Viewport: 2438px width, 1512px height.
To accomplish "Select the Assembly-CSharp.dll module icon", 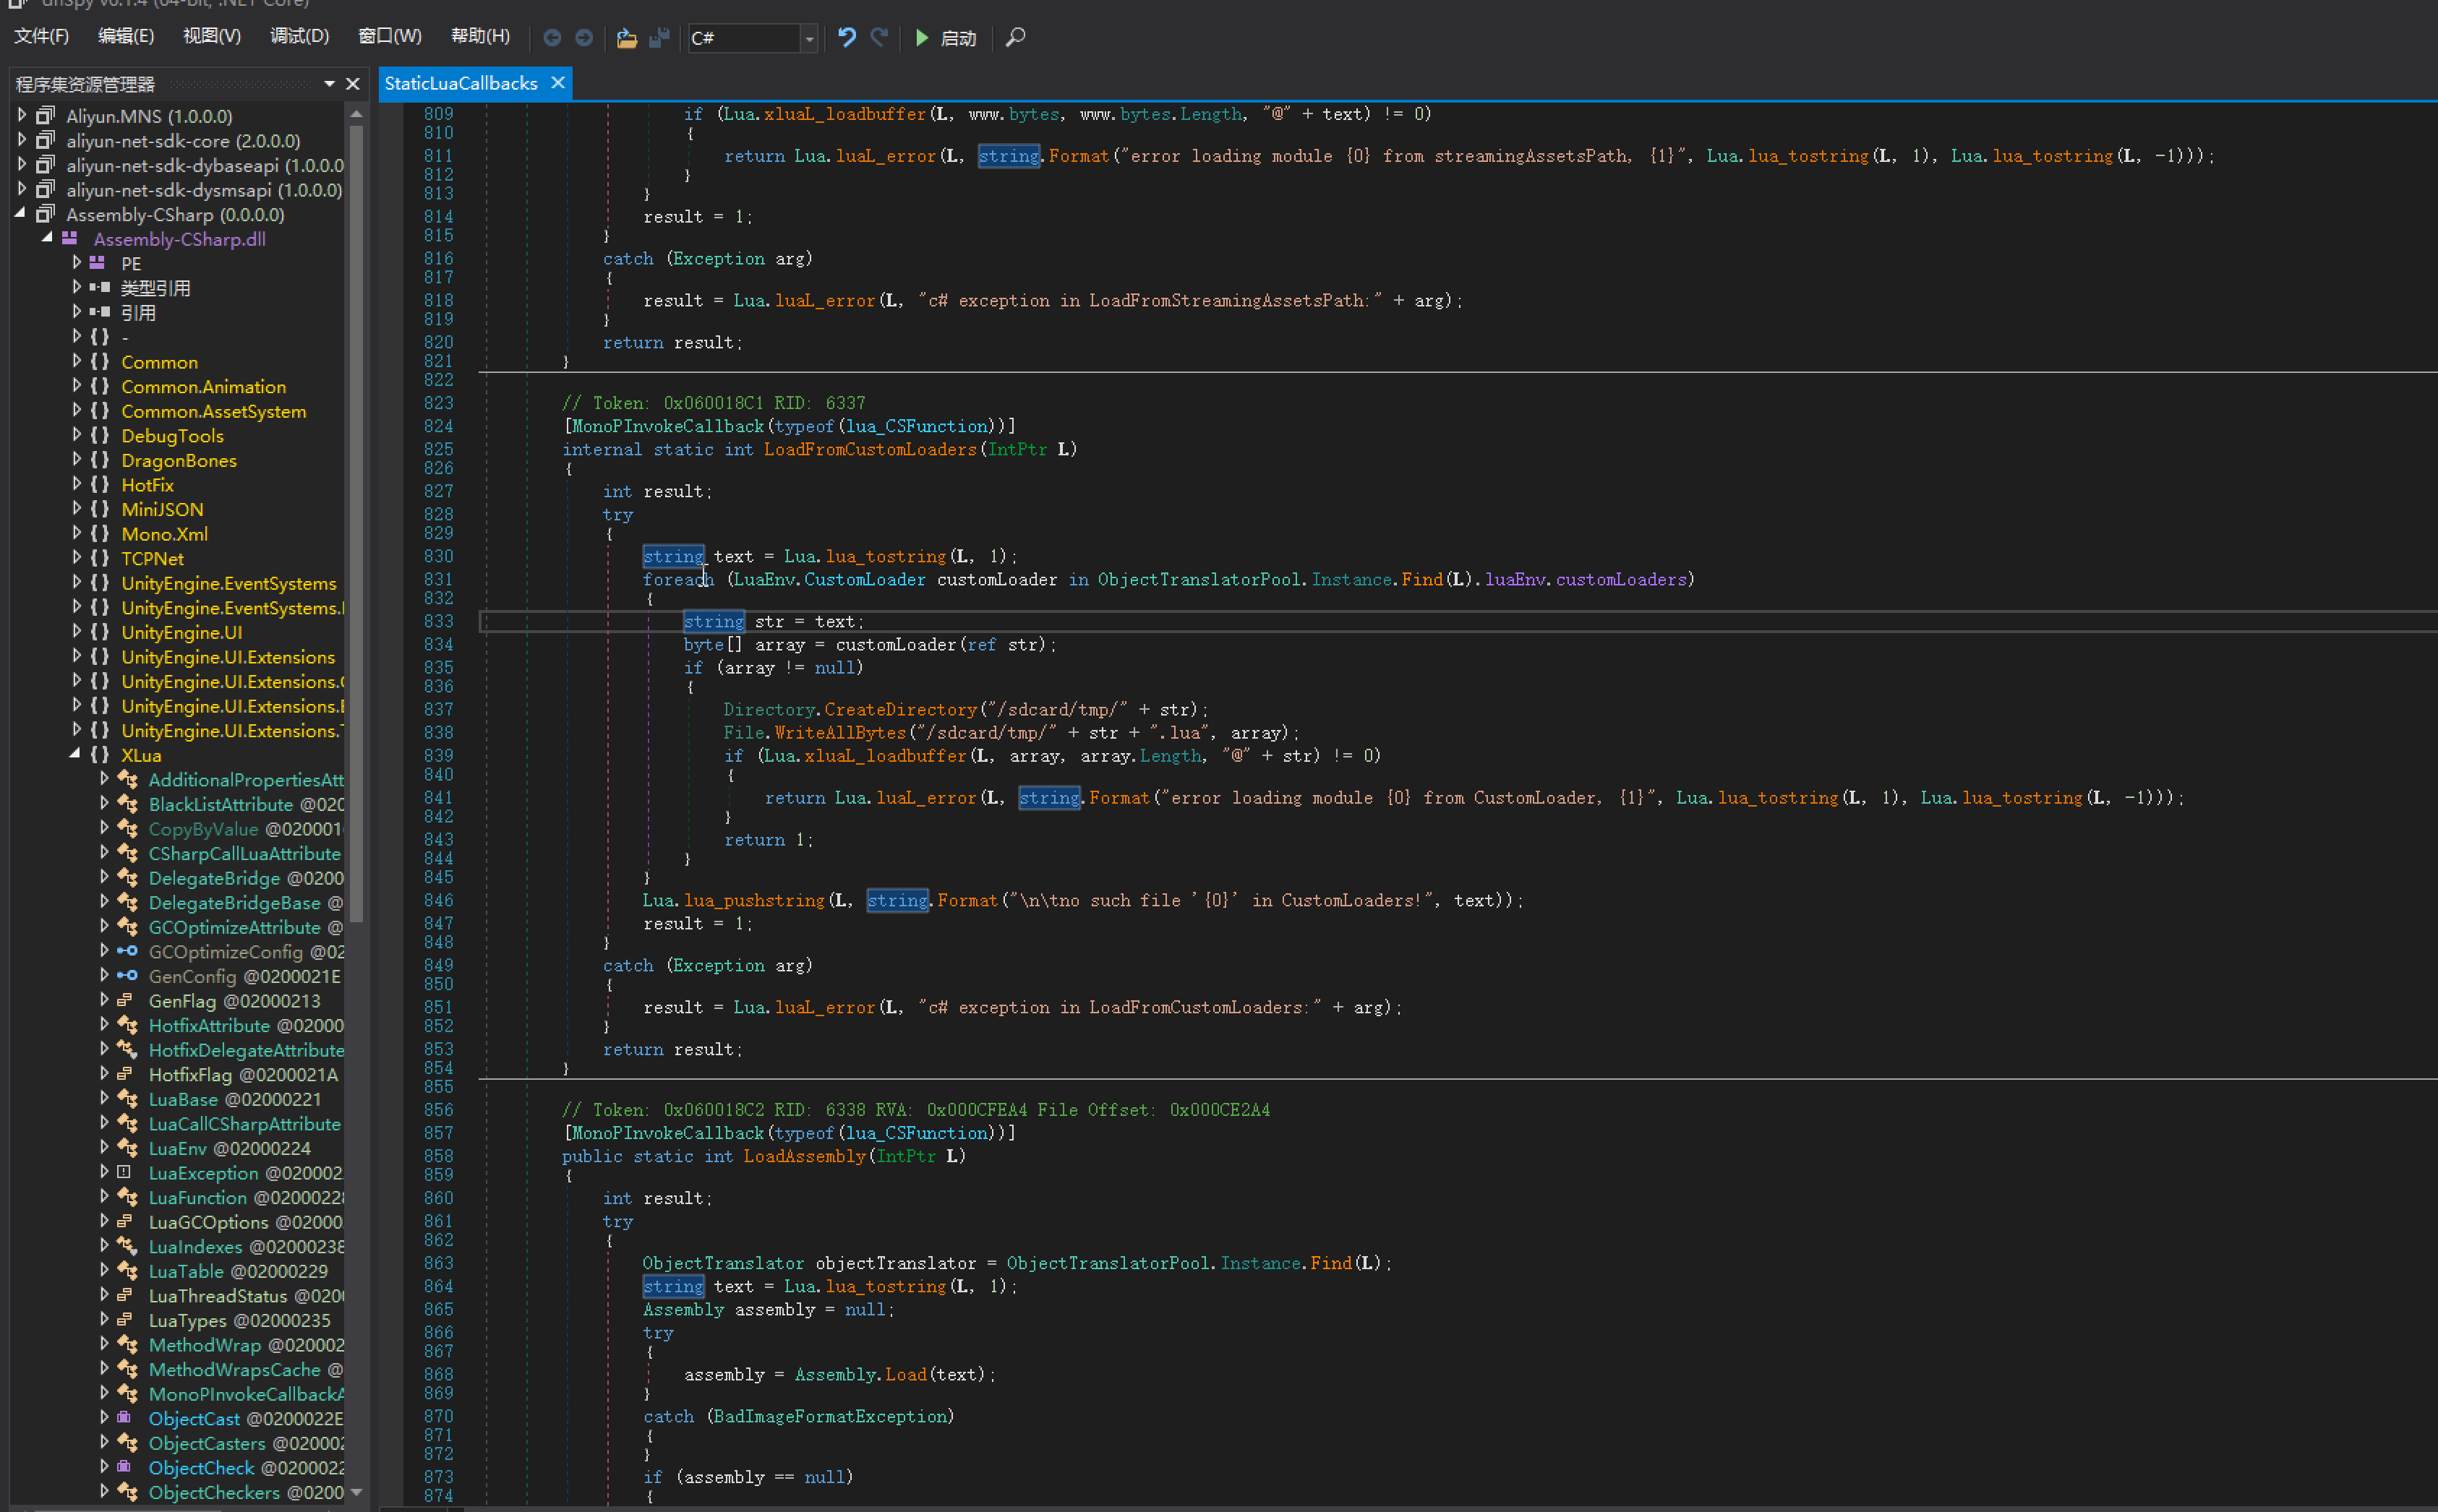I will point(69,238).
